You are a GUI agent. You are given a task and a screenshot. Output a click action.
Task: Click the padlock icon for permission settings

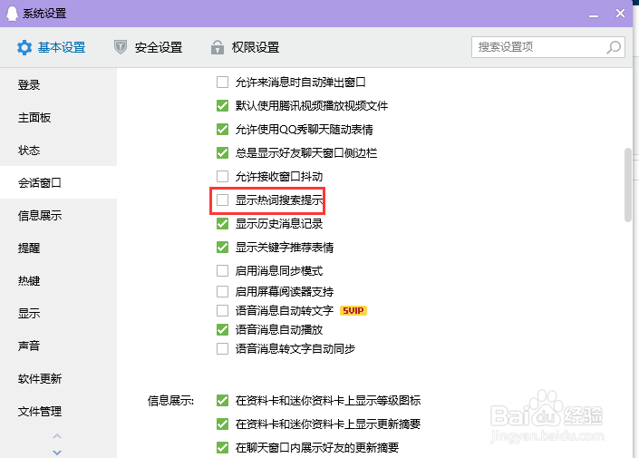pos(218,47)
